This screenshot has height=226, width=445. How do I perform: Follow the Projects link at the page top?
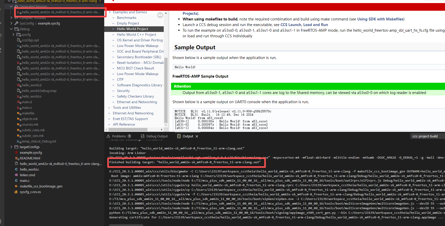[x=190, y=14]
